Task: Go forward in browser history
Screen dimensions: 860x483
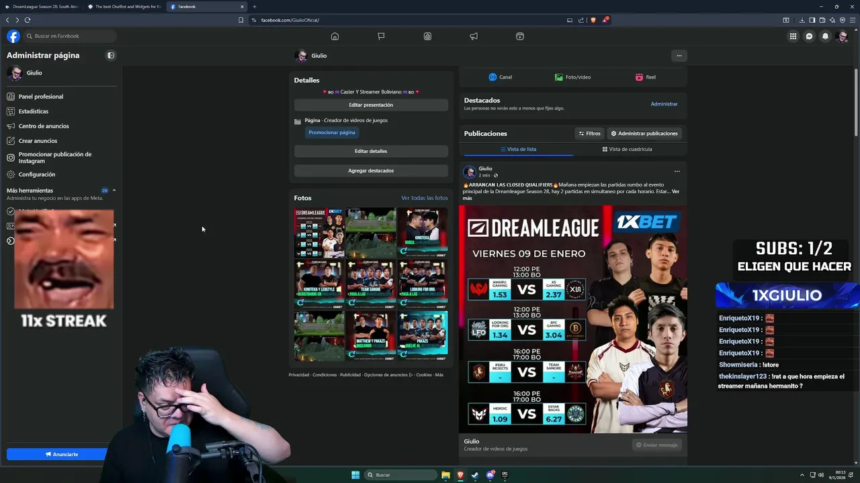Action: click(x=17, y=20)
